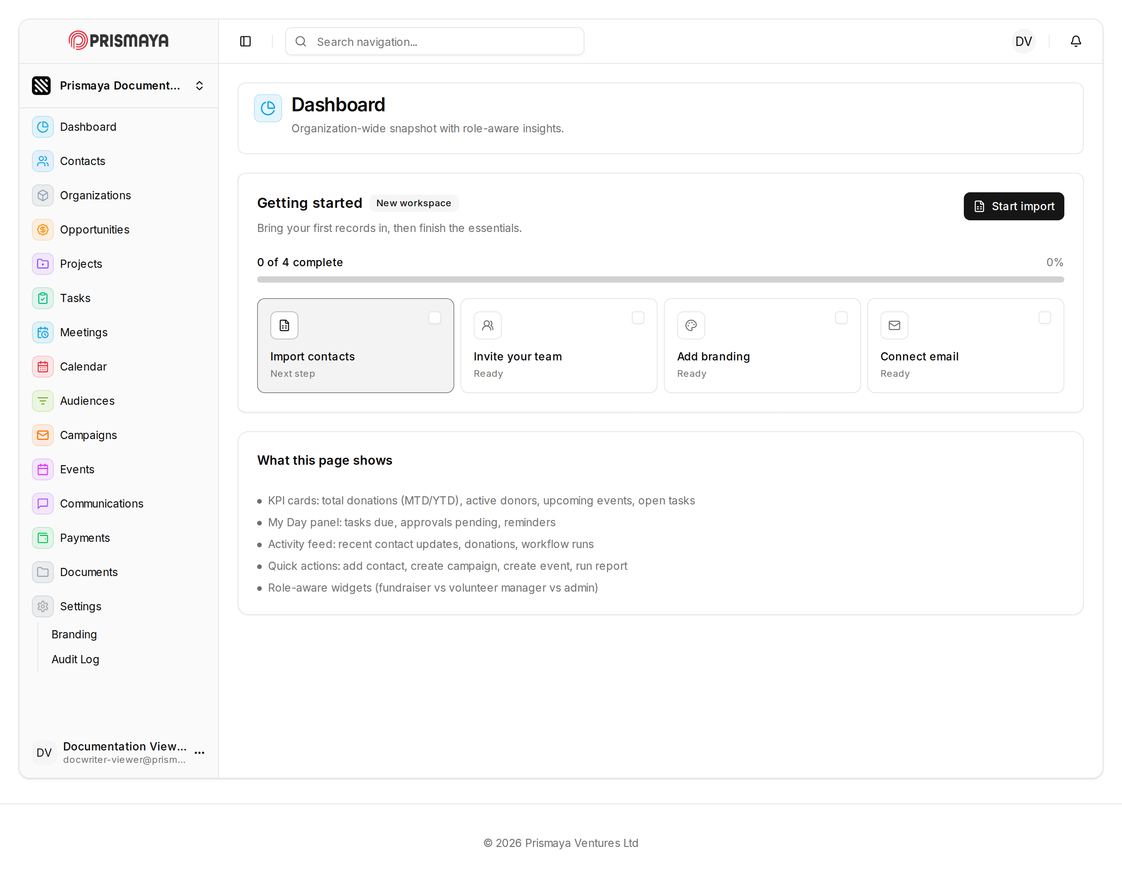
Task: Click the Import contacts file icon
Action: click(284, 325)
